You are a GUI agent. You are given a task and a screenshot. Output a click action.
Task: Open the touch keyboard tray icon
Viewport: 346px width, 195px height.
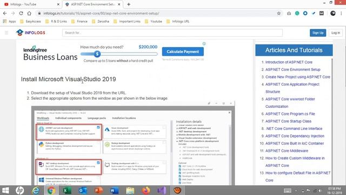tap(288, 191)
